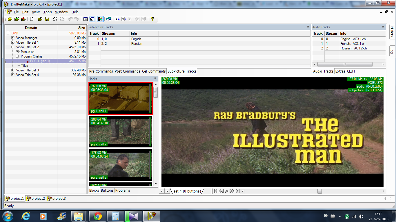Open Google Chrome from the taskbar

98,216
